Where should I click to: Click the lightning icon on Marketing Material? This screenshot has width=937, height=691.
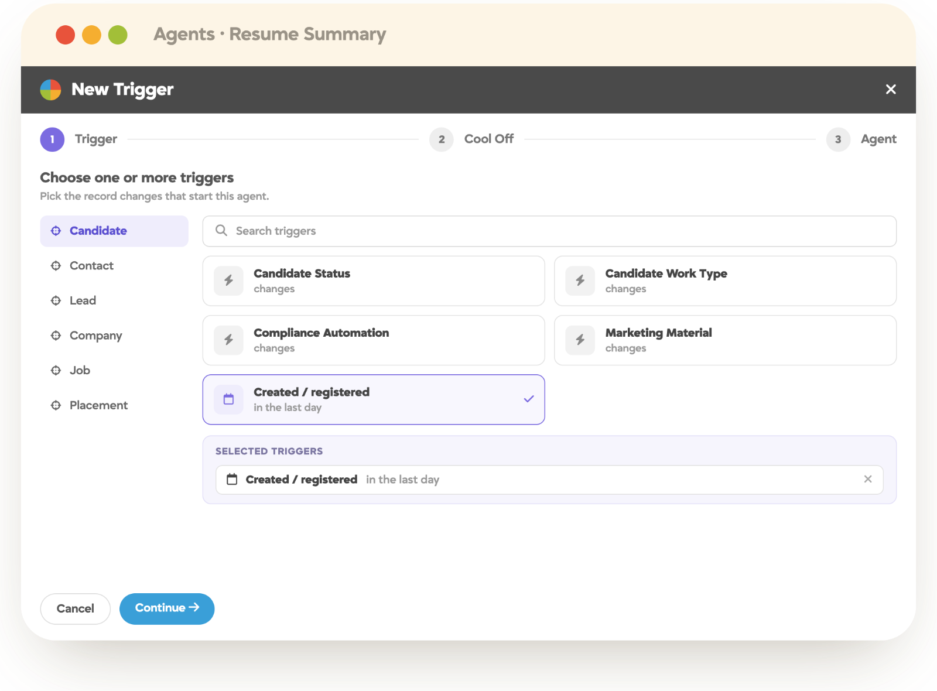(580, 340)
